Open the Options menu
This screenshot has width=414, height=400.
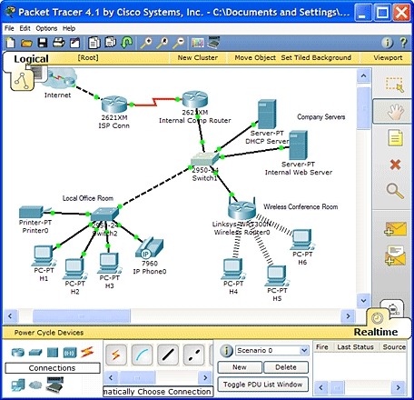point(46,28)
